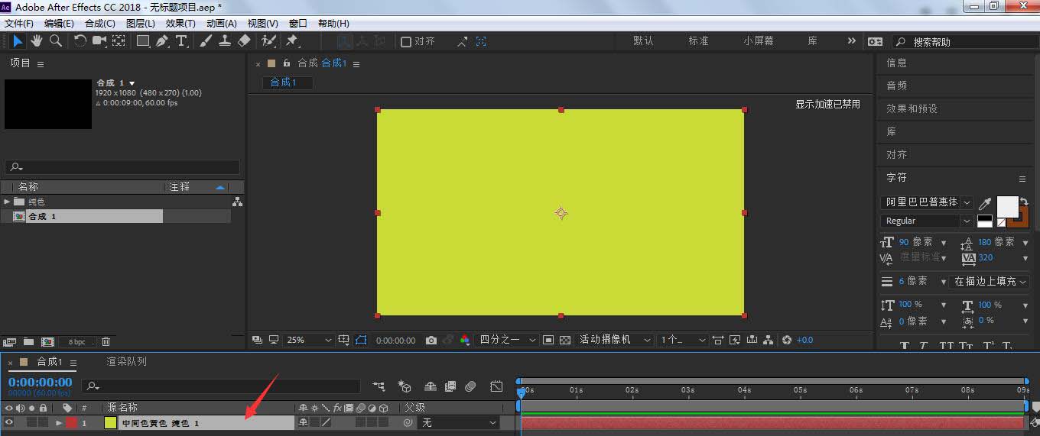The width and height of the screenshot is (1040, 436).
Task: Open the 25% magnification dropdown
Action: coord(309,340)
